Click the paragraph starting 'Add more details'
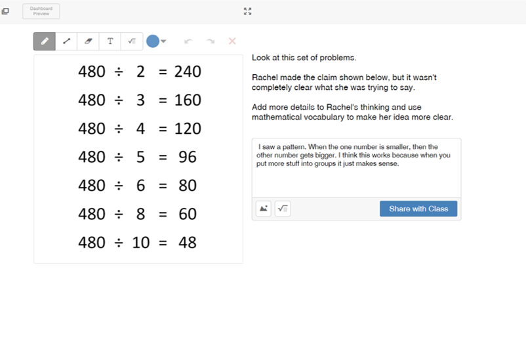 [352, 112]
